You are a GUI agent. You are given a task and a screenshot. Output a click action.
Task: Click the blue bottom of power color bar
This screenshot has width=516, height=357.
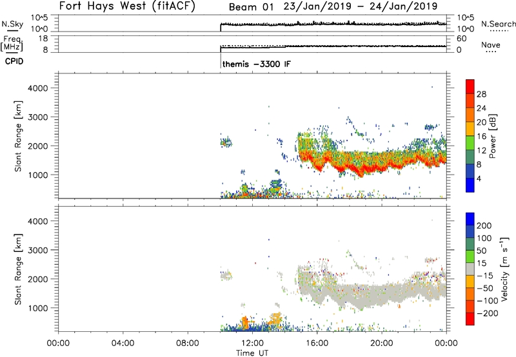click(x=470, y=185)
